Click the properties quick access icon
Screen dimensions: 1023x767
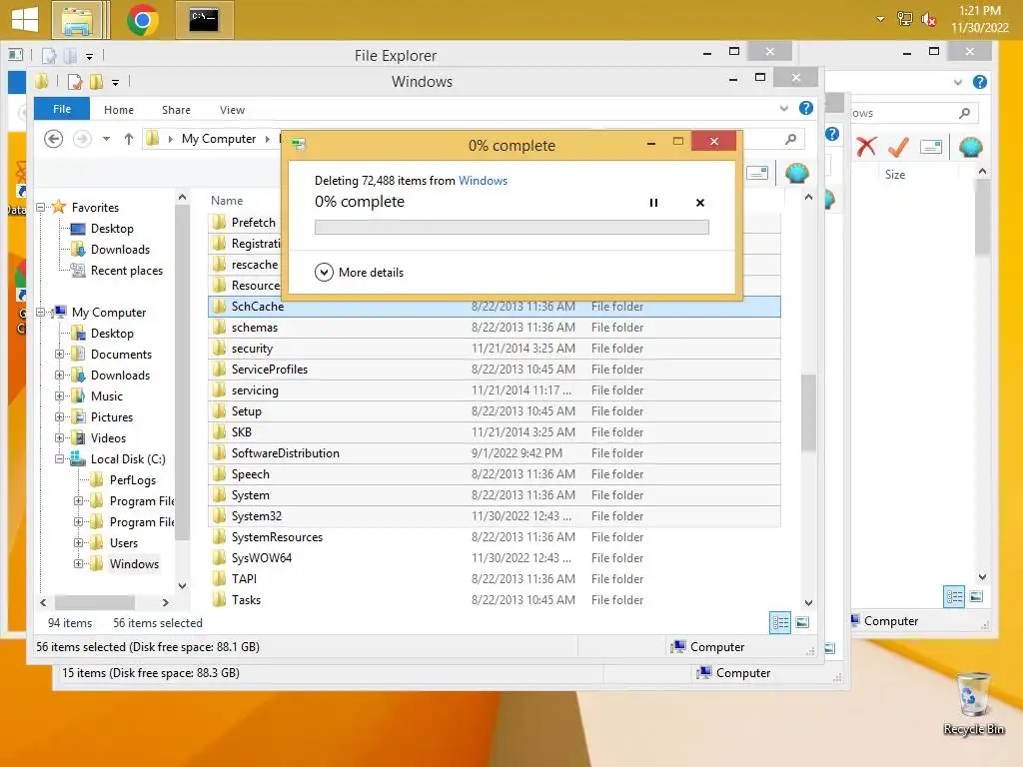[x=74, y=82]
